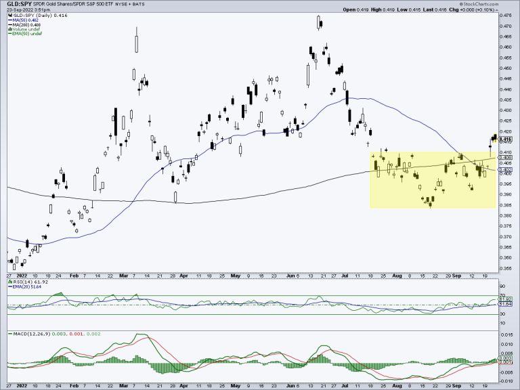The image size is (520, 390).
Task: Click the 0.470 price axis label
Action: 505,26
